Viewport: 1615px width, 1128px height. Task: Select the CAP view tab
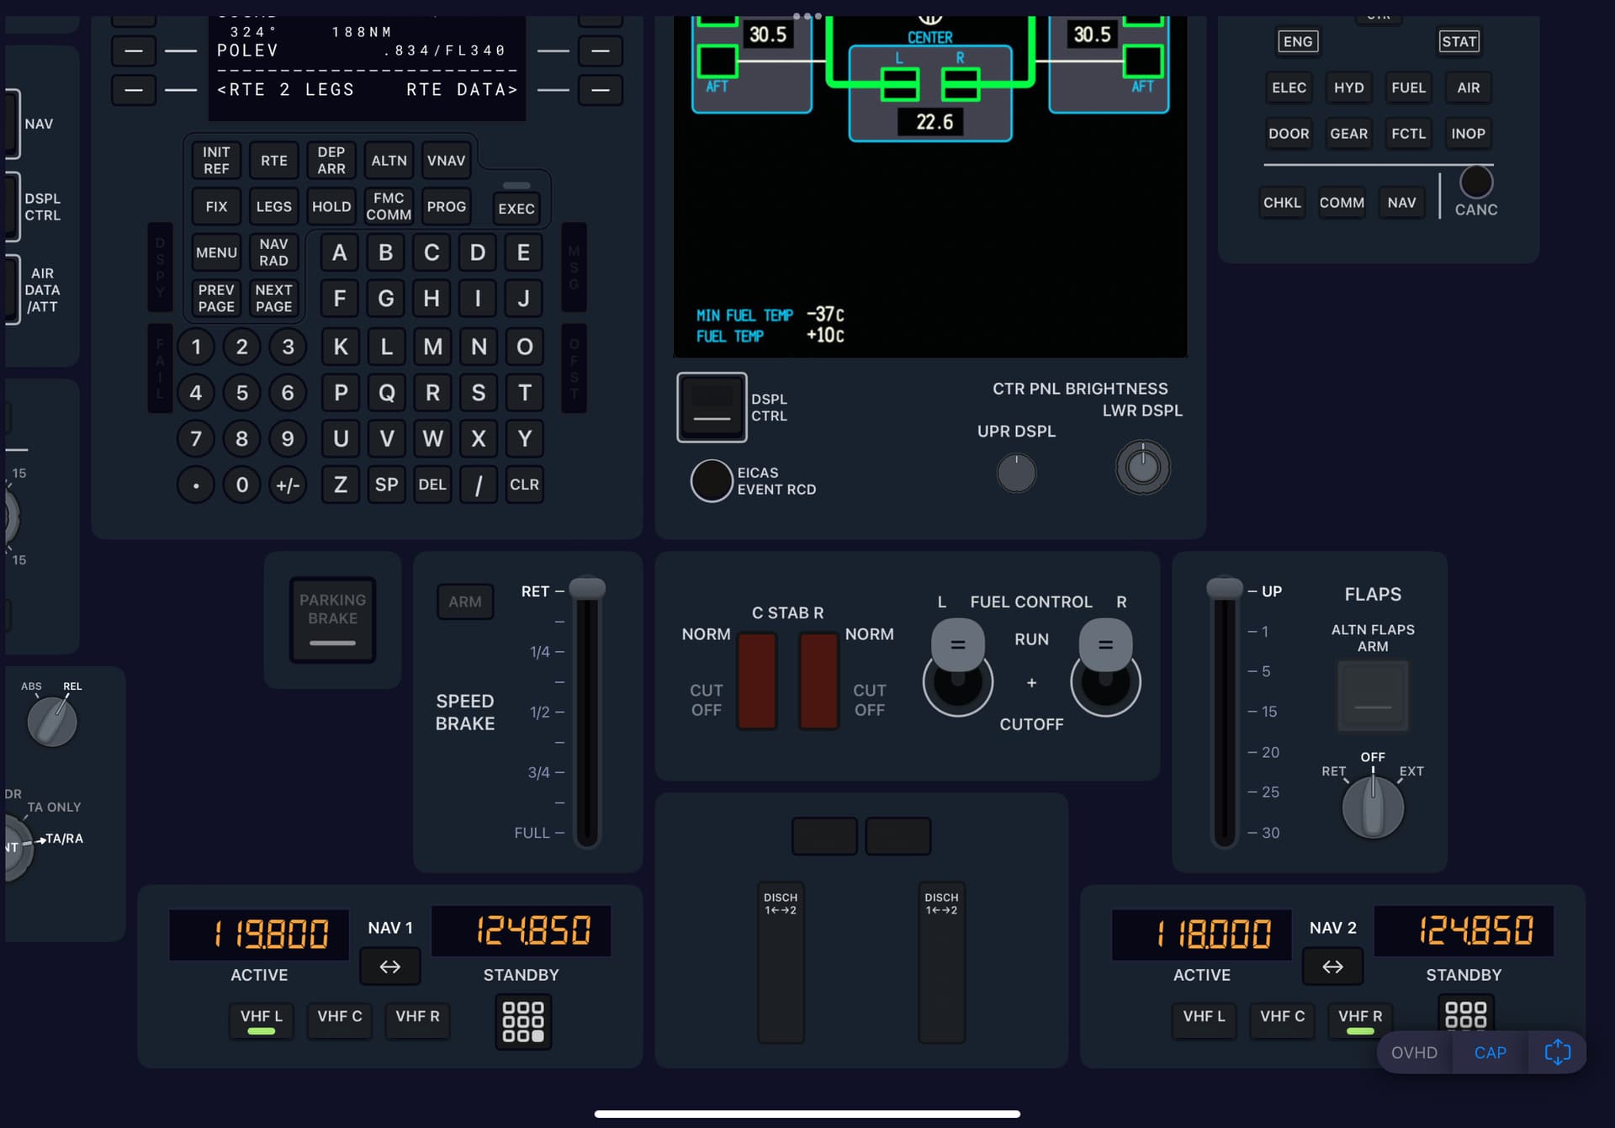click(1490, 1051)
